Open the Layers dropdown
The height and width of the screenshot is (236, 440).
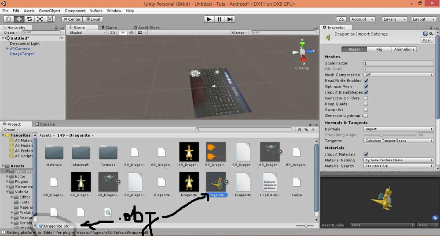pyautogui.click(x=394, y=19)
